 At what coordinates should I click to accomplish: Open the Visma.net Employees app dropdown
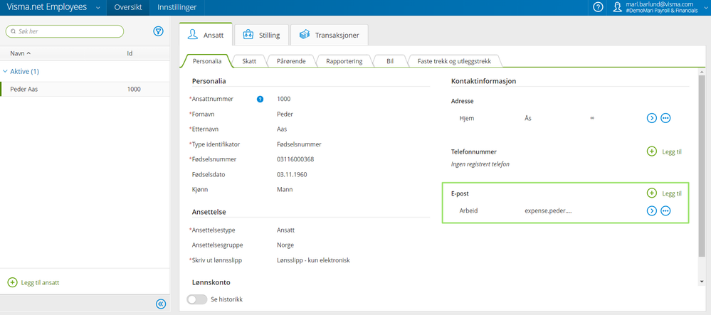98,8
